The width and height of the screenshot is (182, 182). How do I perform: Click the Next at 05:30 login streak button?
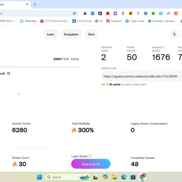point(91,164)
